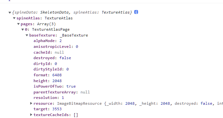Click the isPowerOfTwo true value
The width and height of the screenshot is (223, 118).
click(71, 86)
